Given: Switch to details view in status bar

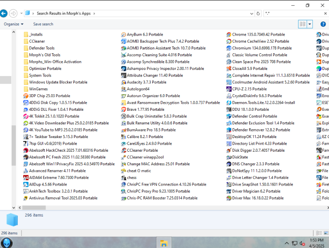Looking at the screenshot, I should pos(319,233).
